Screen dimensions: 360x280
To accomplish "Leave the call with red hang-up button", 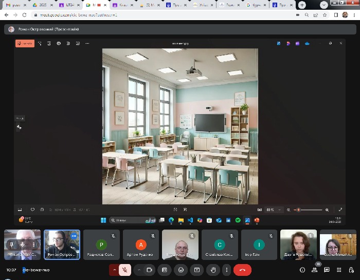I will pyautogui.click(x=242, y=270).
